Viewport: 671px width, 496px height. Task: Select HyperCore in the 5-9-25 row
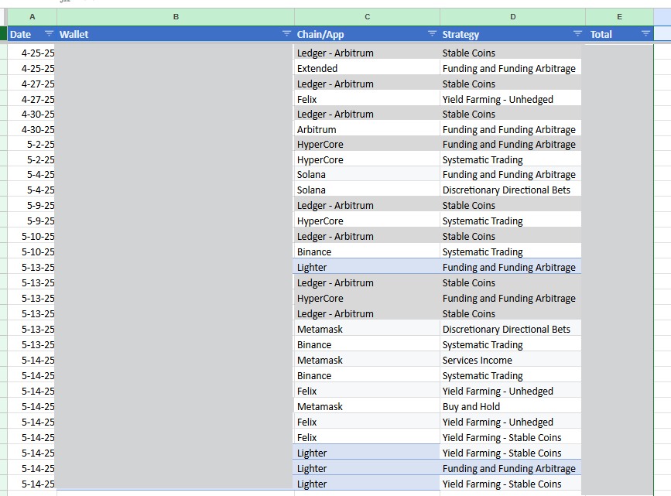[367, 221]
